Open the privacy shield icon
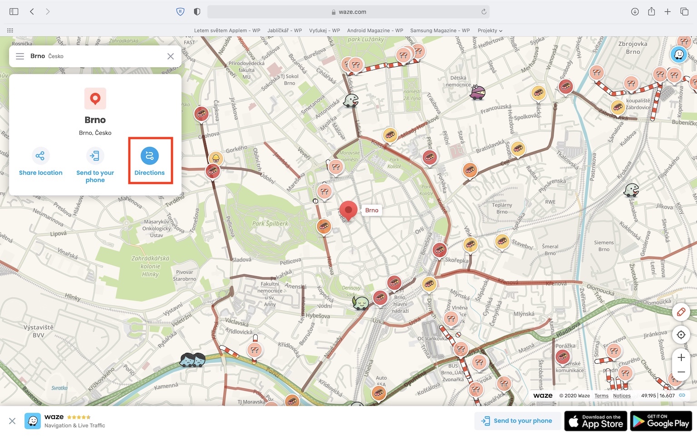 [180, 12]
